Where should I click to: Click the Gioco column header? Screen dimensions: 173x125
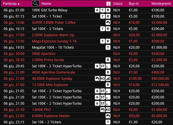pyautogui.click(x=118, y=4)
